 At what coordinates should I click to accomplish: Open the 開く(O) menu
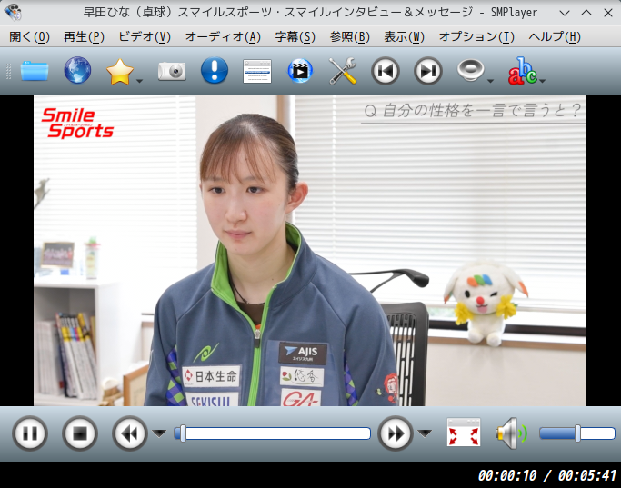pos(29,37)
